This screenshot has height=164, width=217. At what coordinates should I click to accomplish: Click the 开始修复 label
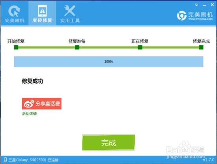(16, 41)
